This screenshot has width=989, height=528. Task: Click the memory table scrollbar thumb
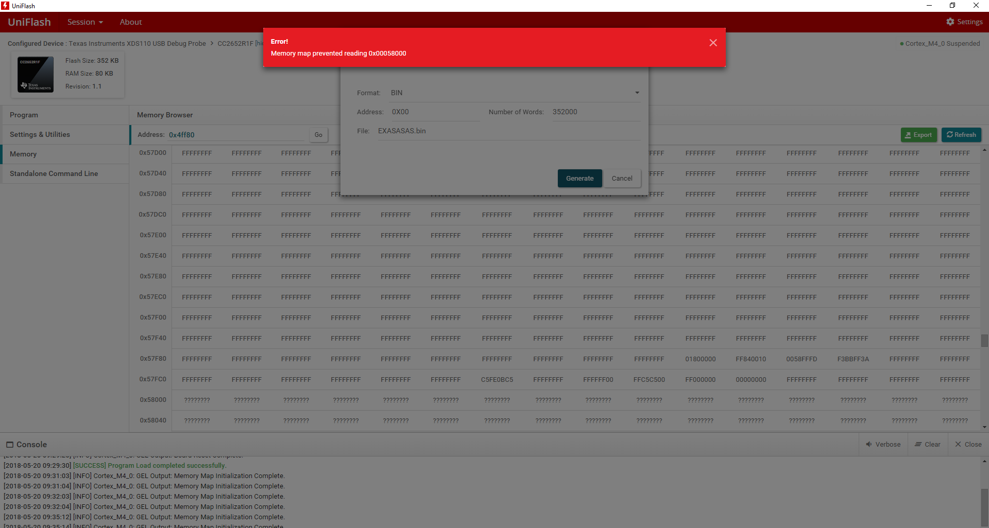click(x=984, y=341)
